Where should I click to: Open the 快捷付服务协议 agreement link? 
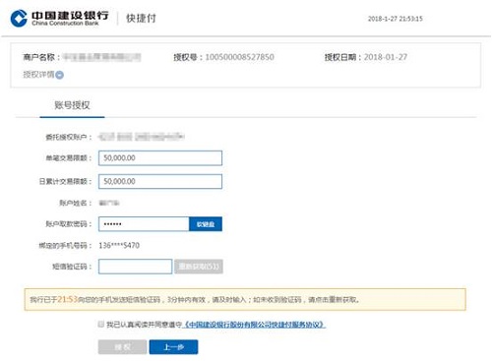pos(254,325)
